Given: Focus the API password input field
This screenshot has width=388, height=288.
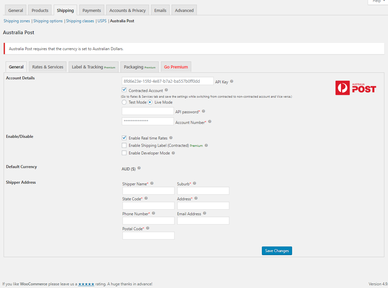Looking at the screenshot, I should pyautogui.click(x=148, y=111).
